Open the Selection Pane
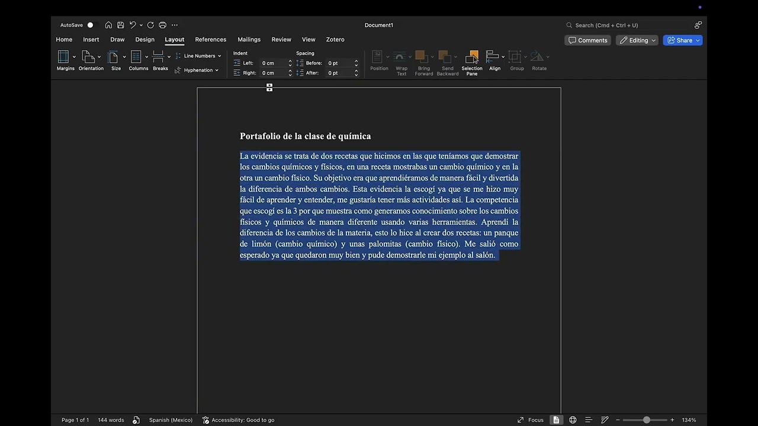 (x=472, y=63)
